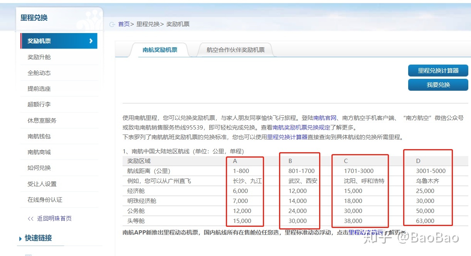Viewport: 471px width, 256px height.
Task: Click 里程动态机票 link below the table
Action: point(366,232)
